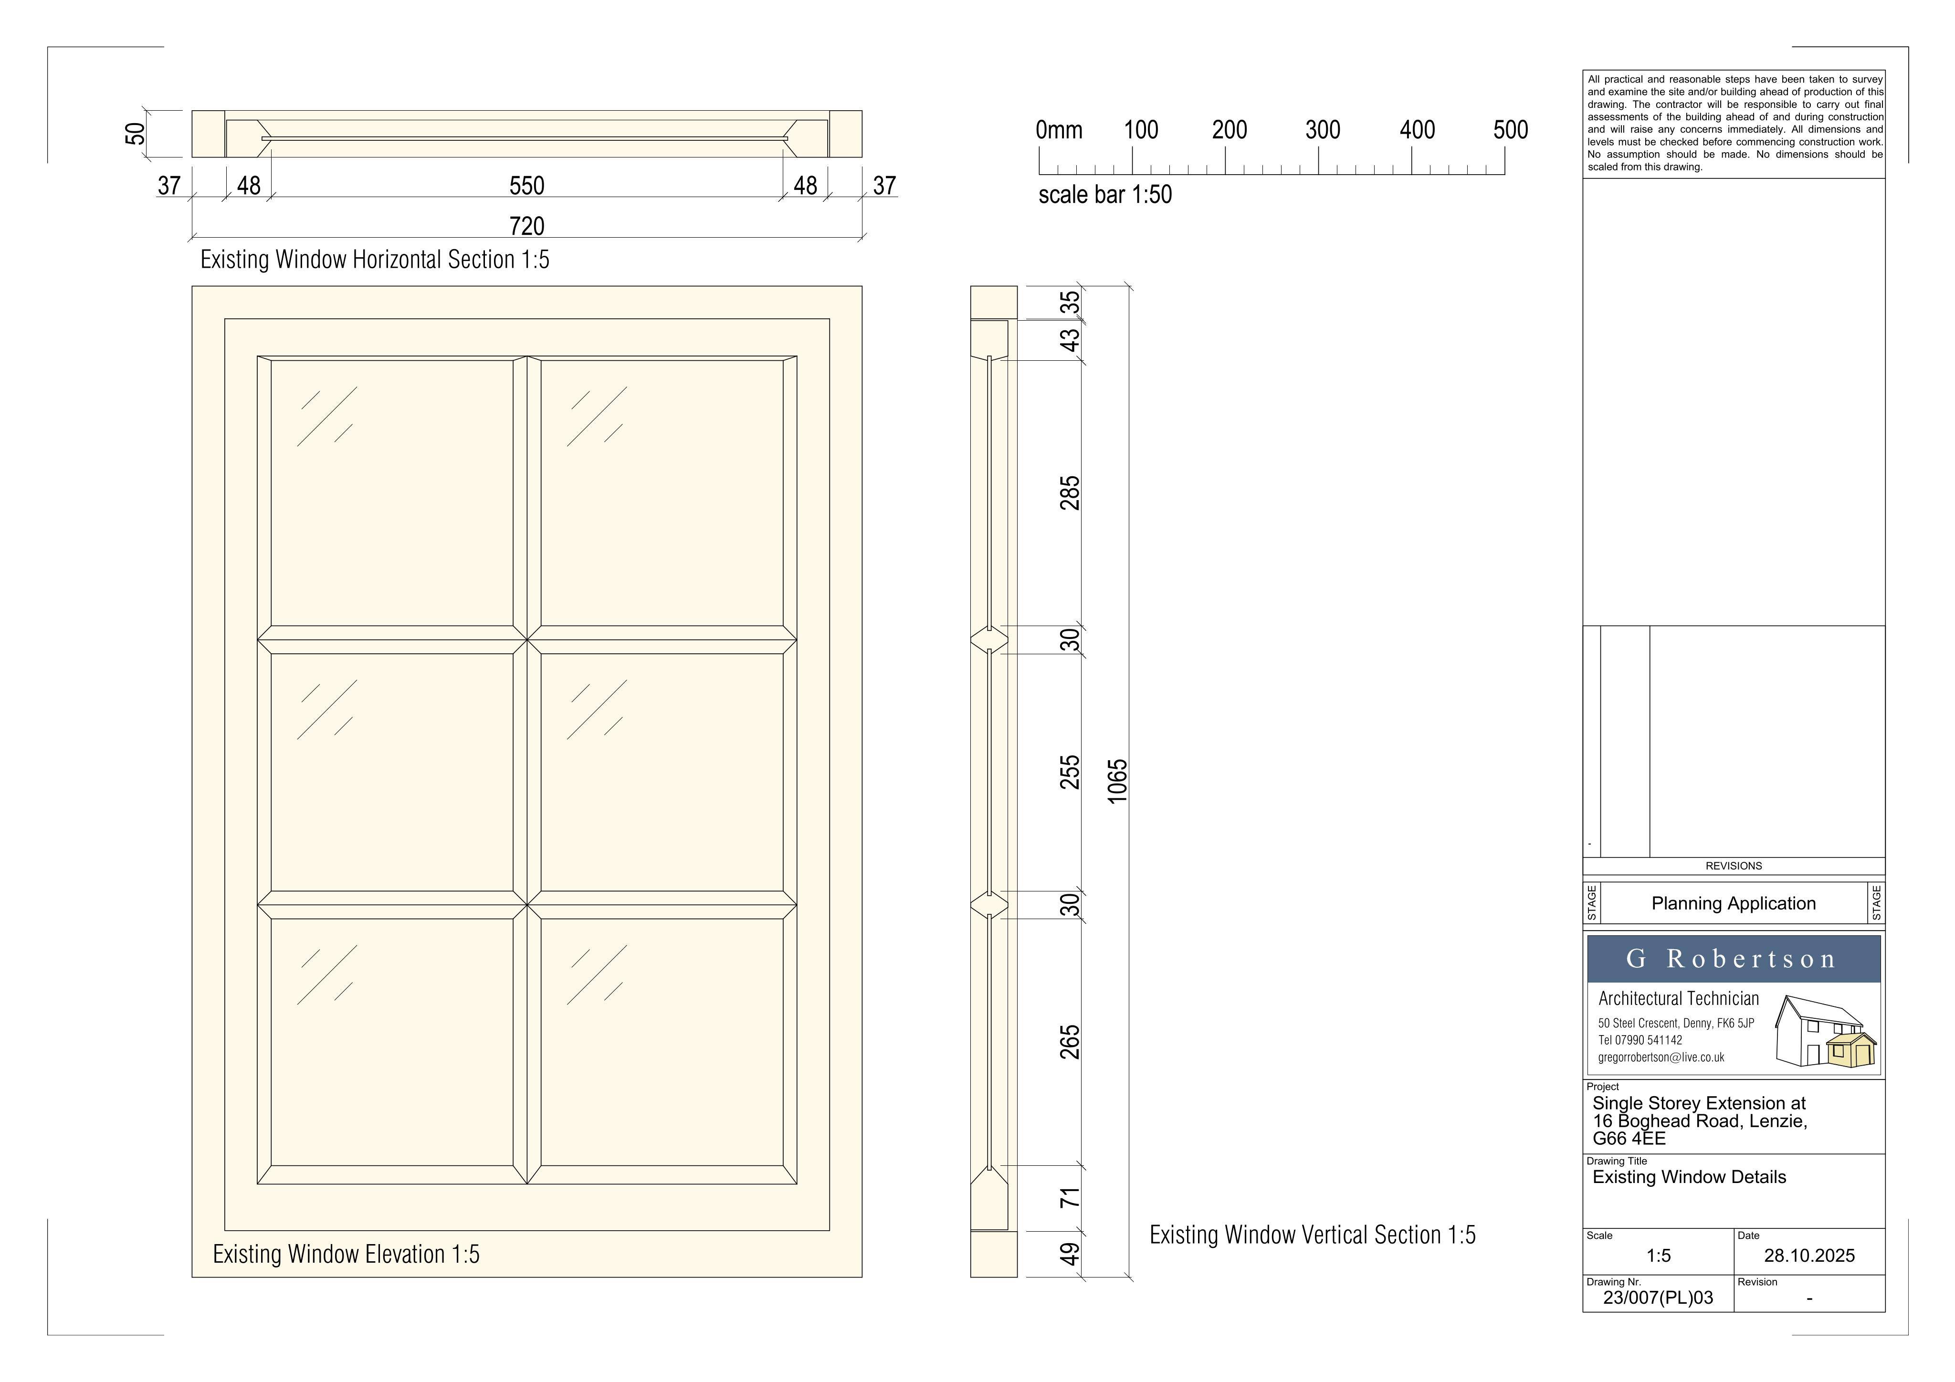
Task: Click the project address 'Single Storey Extension at'
Action: point(1699,1104)
